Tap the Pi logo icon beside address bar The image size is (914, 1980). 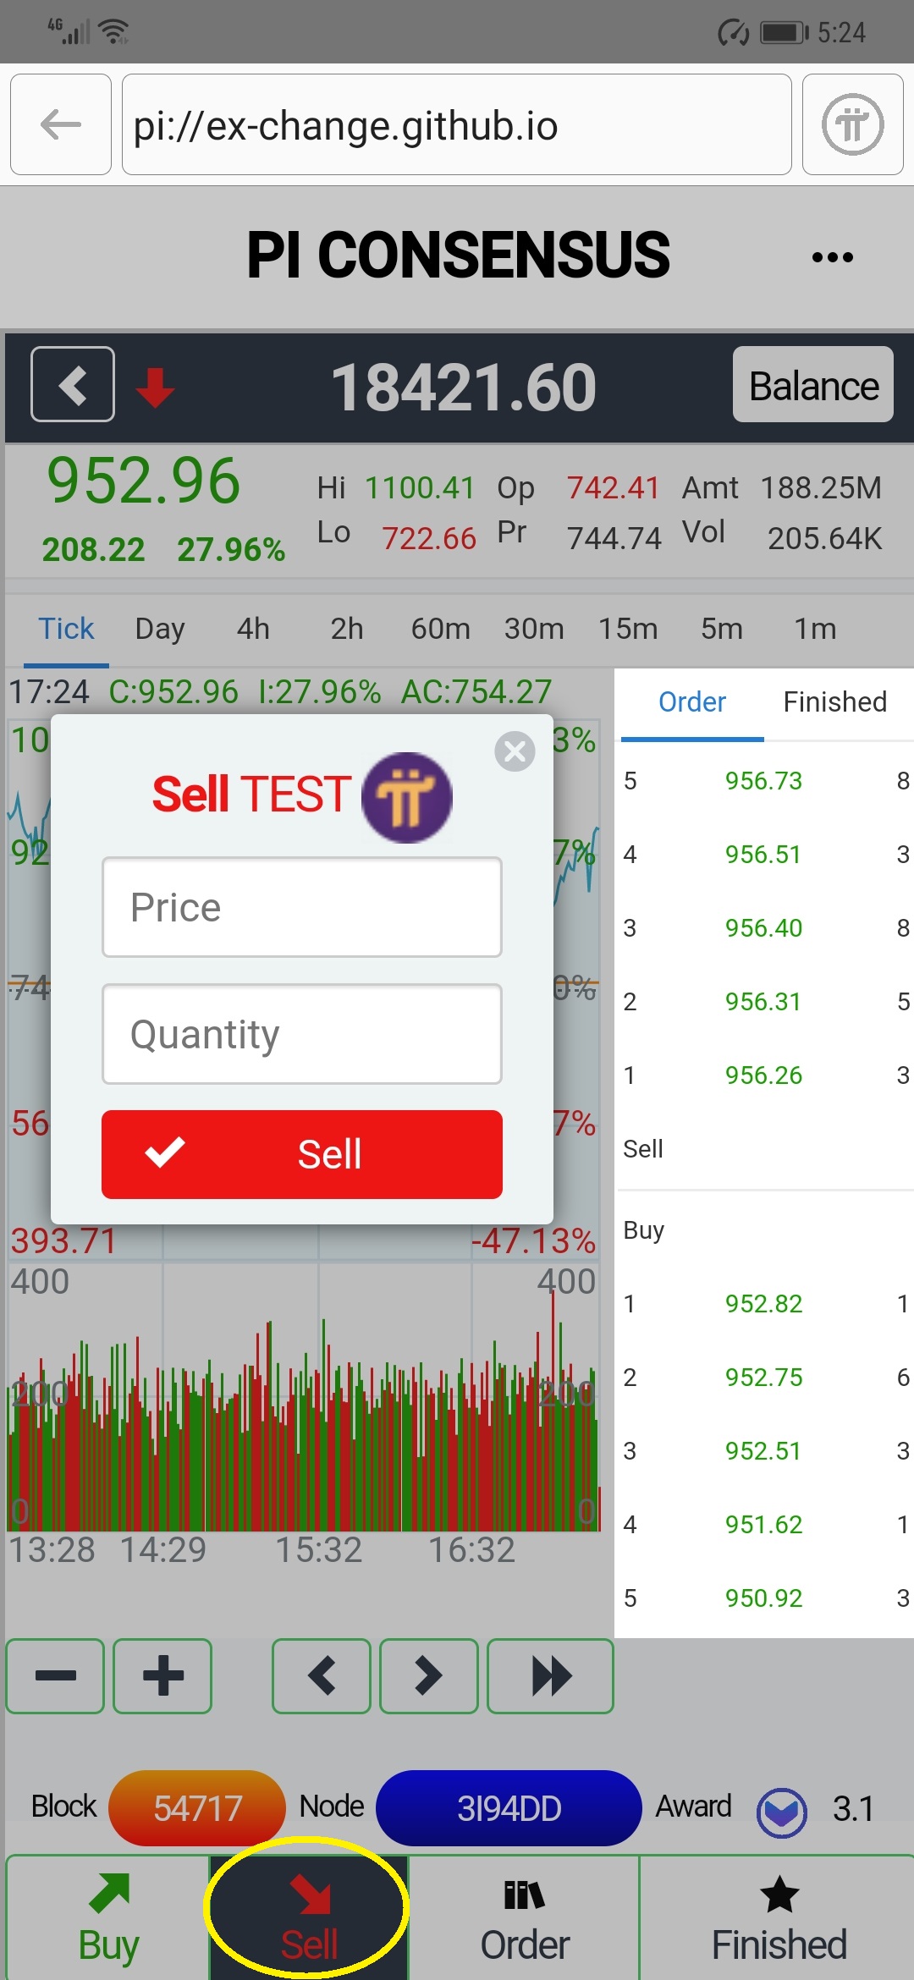click(852, 124)
